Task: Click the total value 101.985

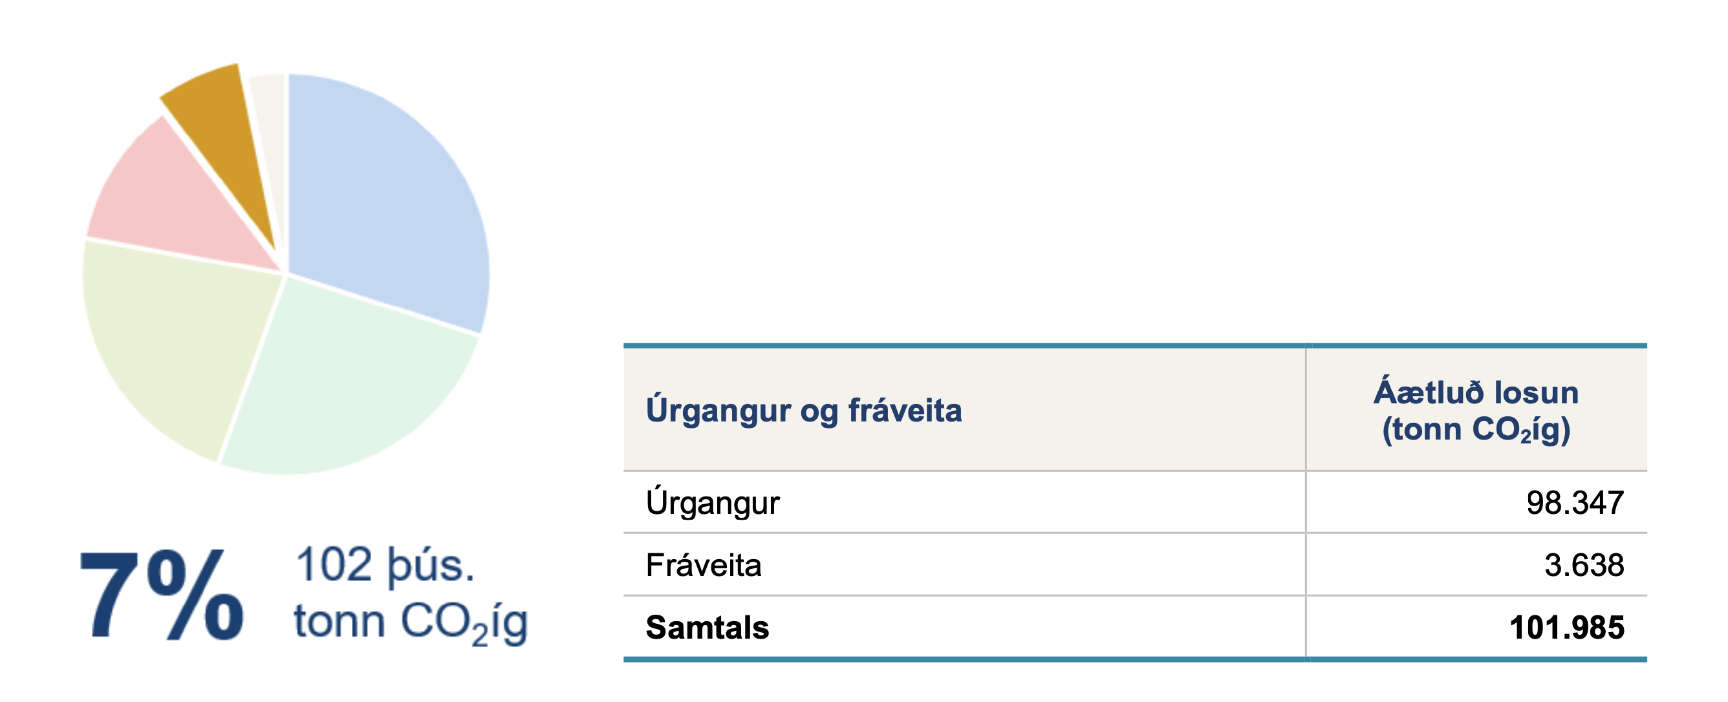Action: click(1567, 628)
